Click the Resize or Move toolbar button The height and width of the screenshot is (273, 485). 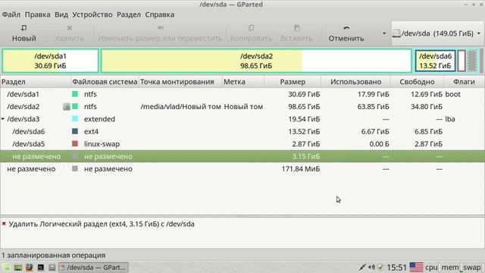pyautogui.click(x=160, y=33)
